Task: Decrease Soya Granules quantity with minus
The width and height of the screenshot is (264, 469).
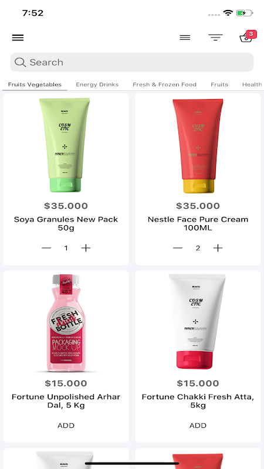Action: (46, 248)
